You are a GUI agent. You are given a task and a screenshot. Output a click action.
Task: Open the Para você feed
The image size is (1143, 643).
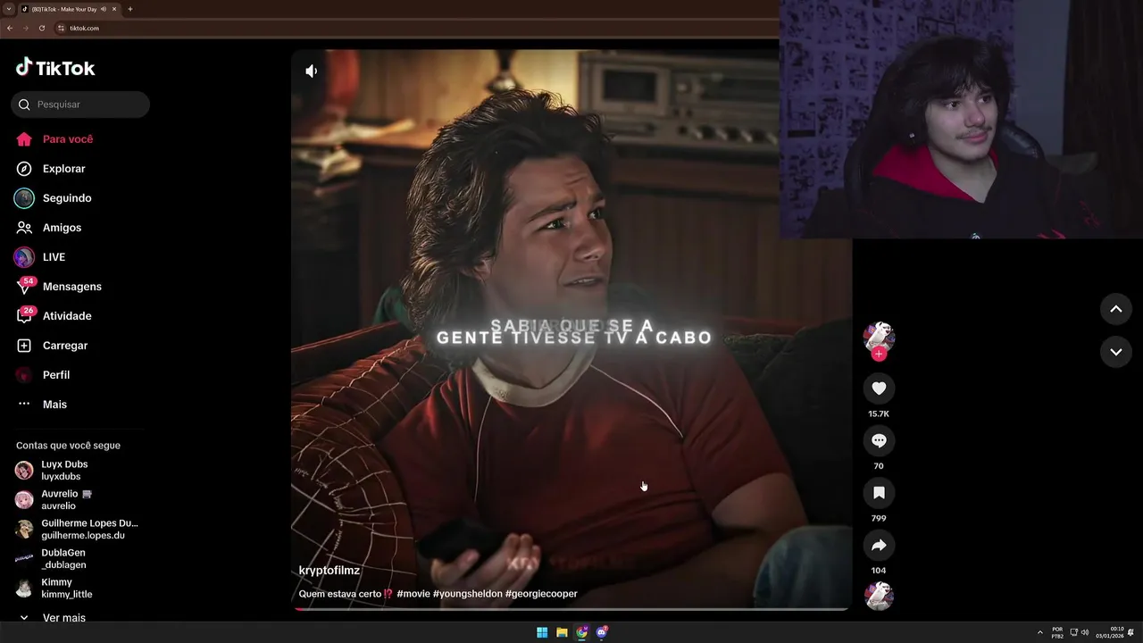[68, 139]
